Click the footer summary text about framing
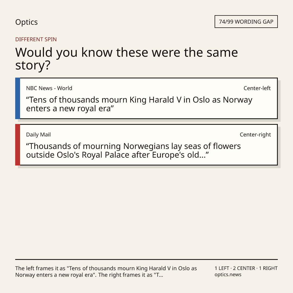Image resolution: width=293 pixels, height=293 pixels. click(106, 272)
